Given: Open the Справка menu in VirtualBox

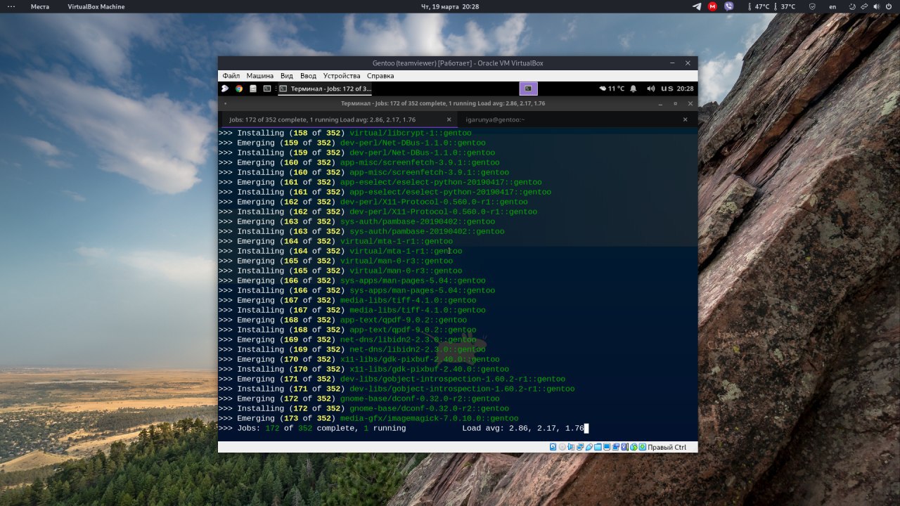Looking at the screenshot, I should pos(380,75).
